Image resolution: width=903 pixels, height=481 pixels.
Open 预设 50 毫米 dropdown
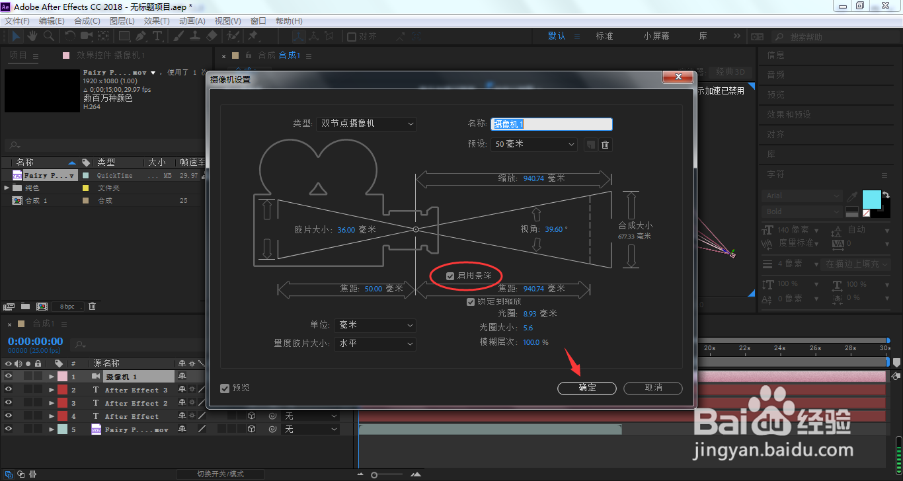coord(534,144)
